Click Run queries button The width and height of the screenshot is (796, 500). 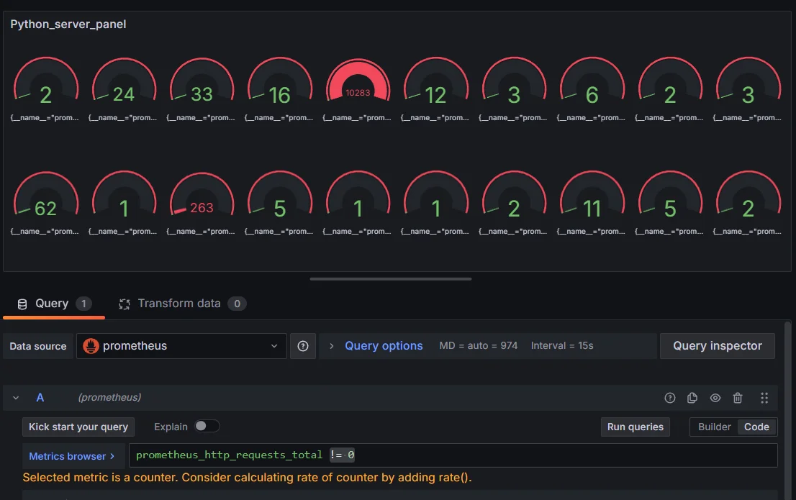(x=635, y=427)
